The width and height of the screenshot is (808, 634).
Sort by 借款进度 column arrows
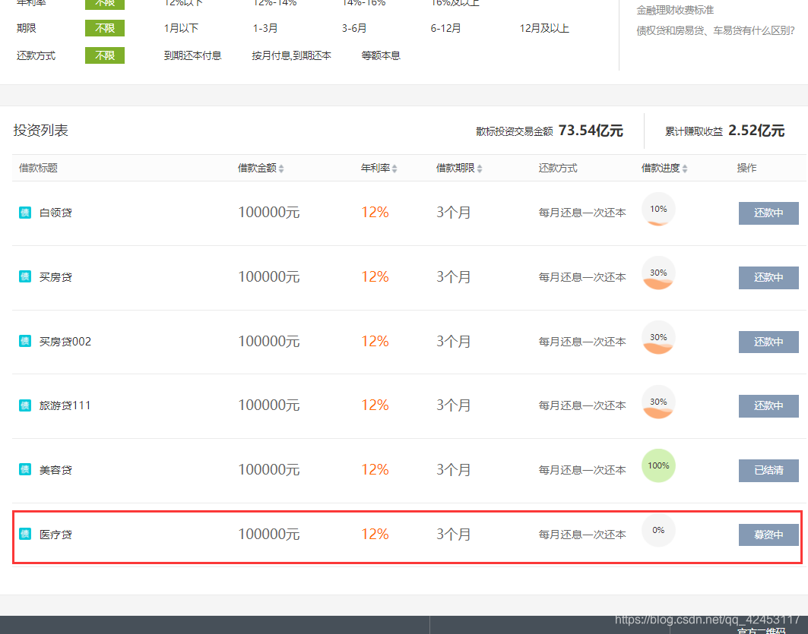[x=684, y=169]
